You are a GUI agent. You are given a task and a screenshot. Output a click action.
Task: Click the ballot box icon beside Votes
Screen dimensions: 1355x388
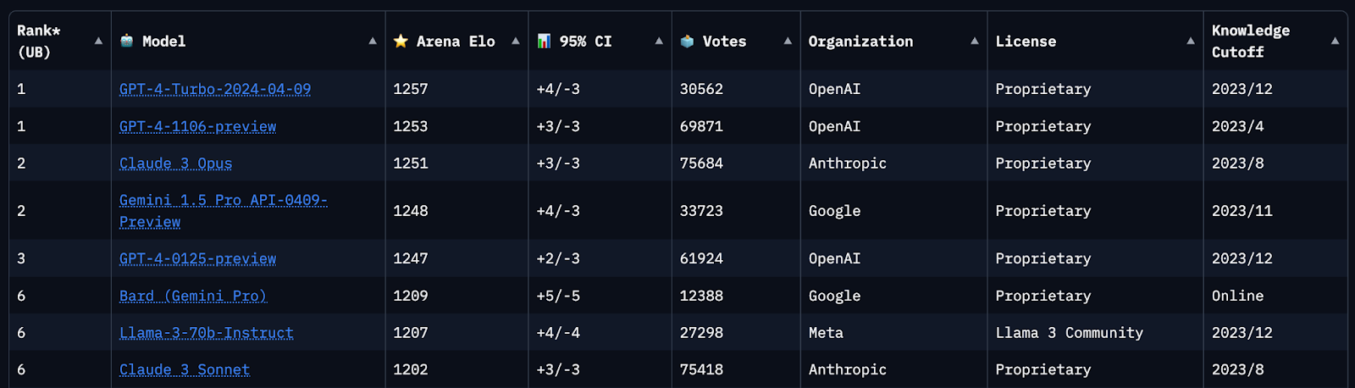[687, 41]
